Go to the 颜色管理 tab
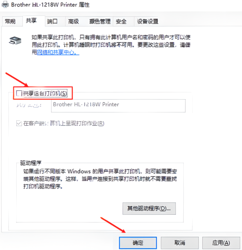 100,21
